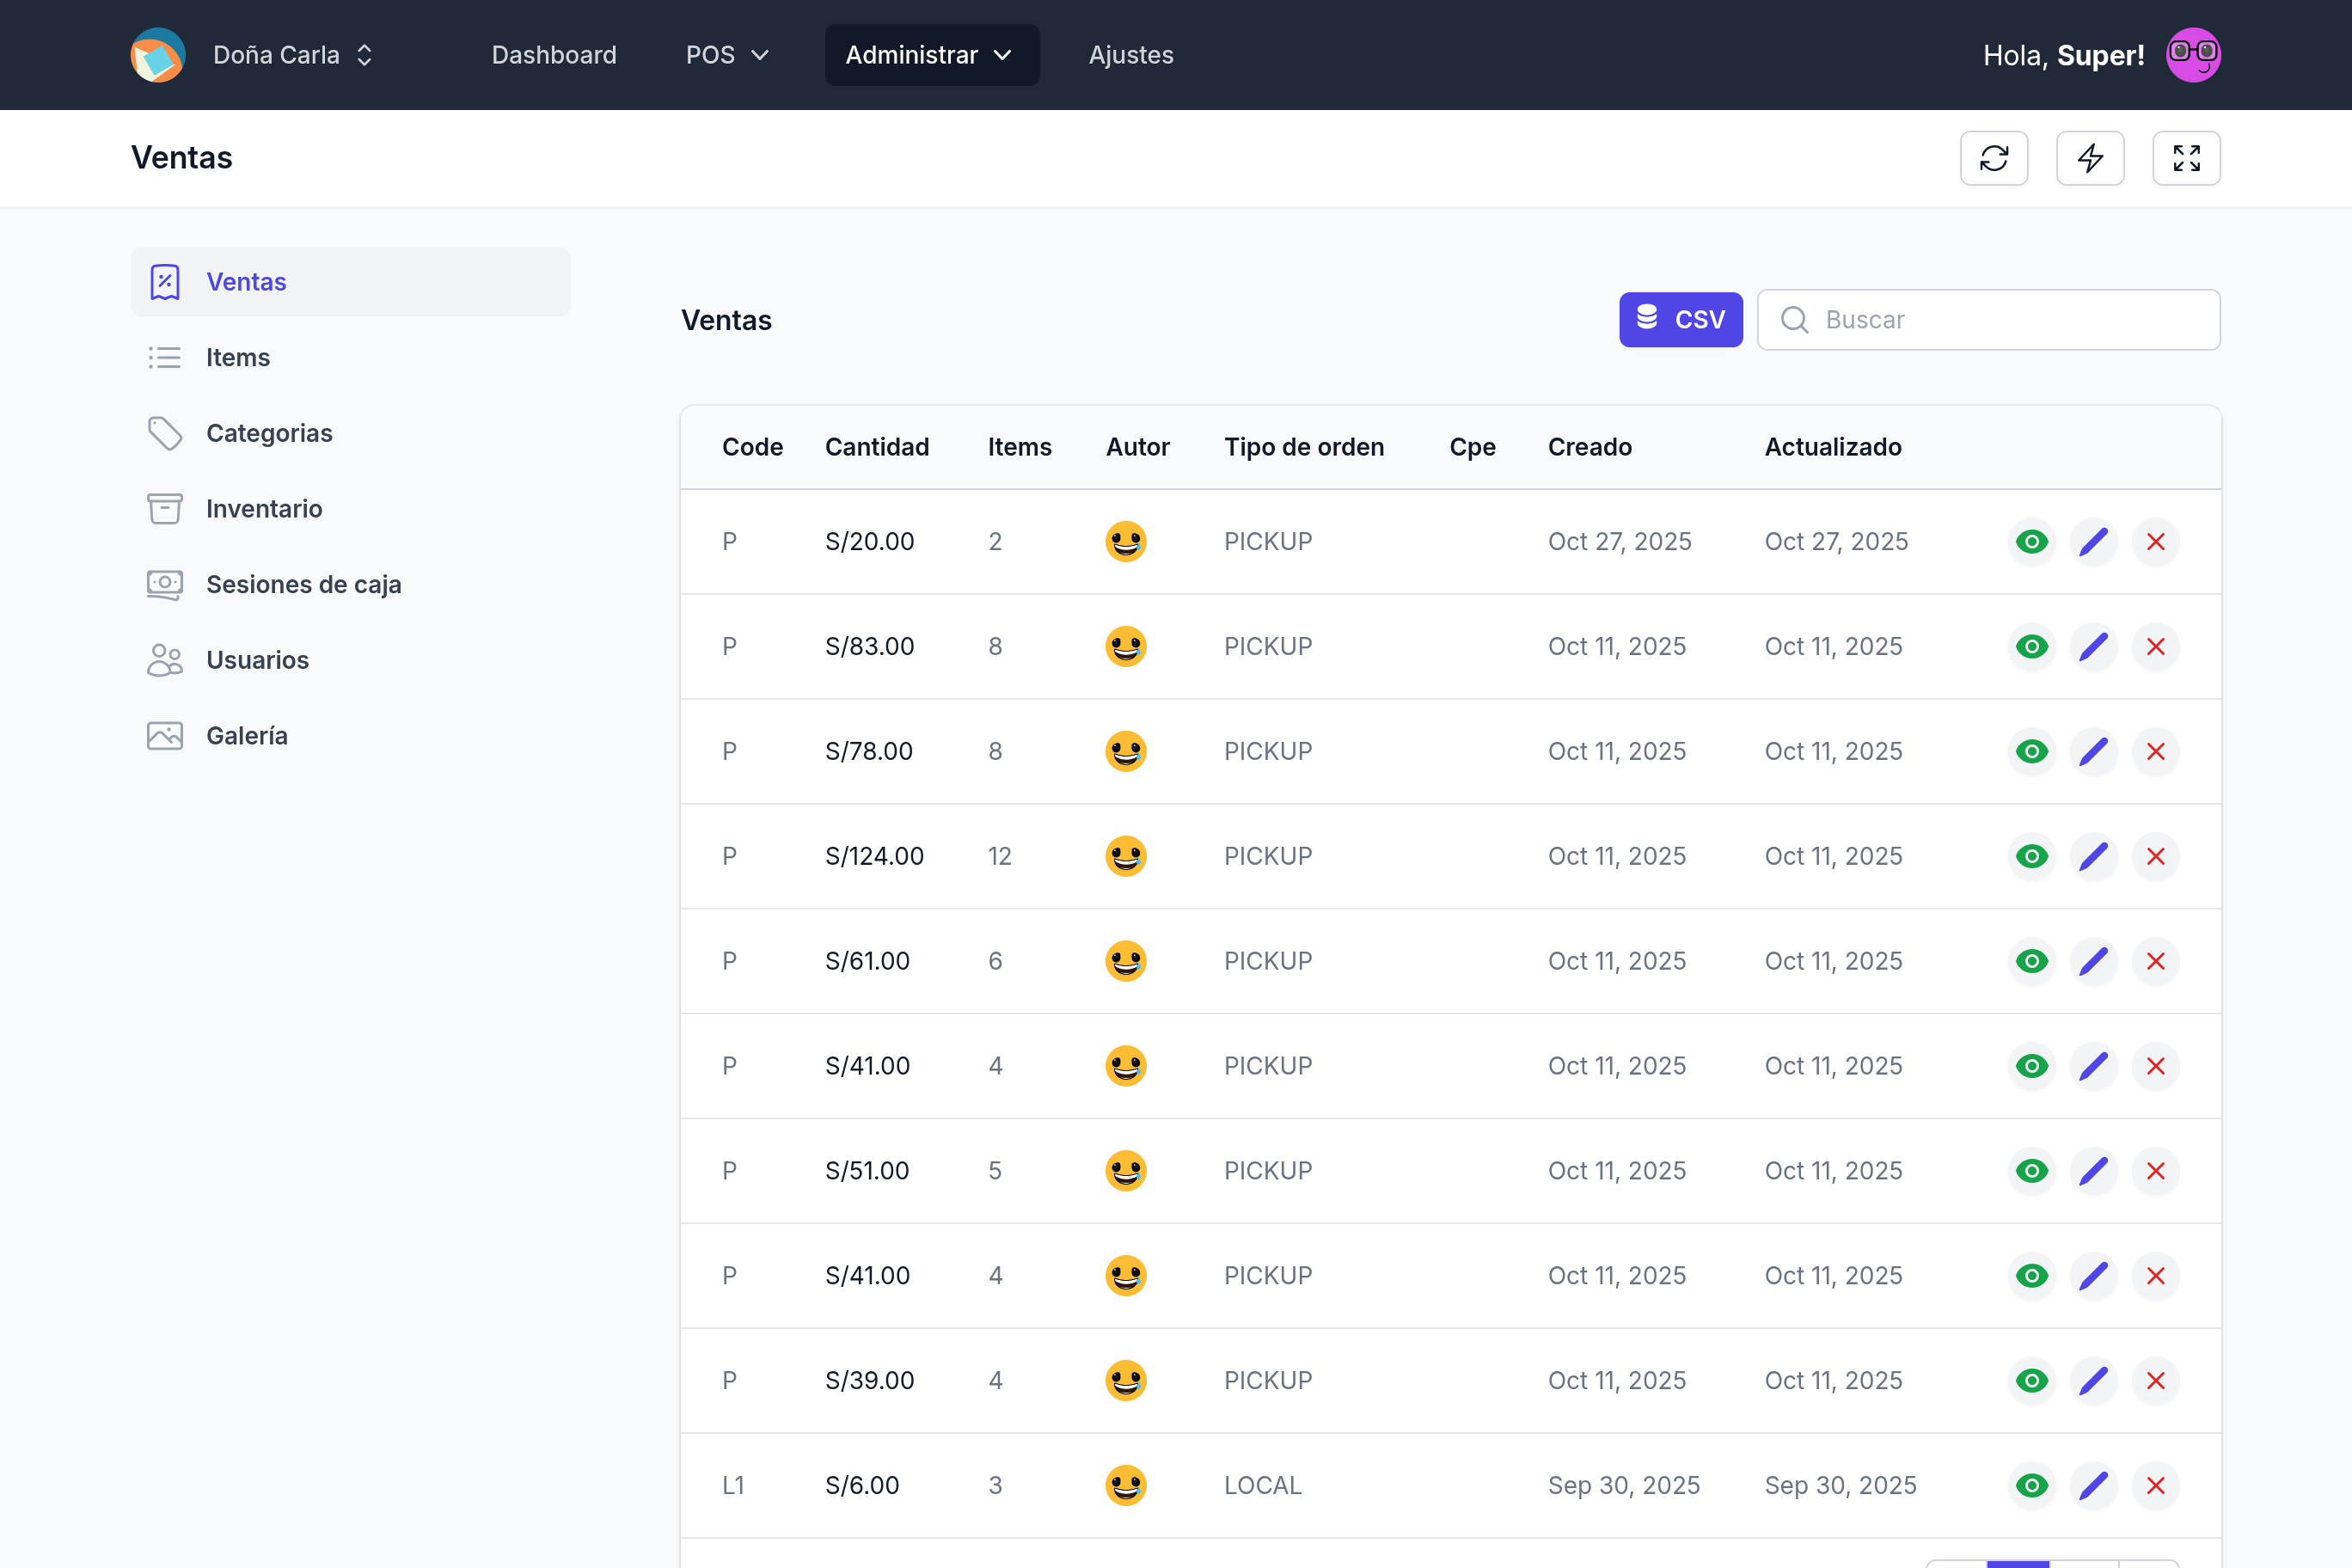Delete the S/124.00 sale
Viewport: 2352px width, 1568px height.
2156,857
